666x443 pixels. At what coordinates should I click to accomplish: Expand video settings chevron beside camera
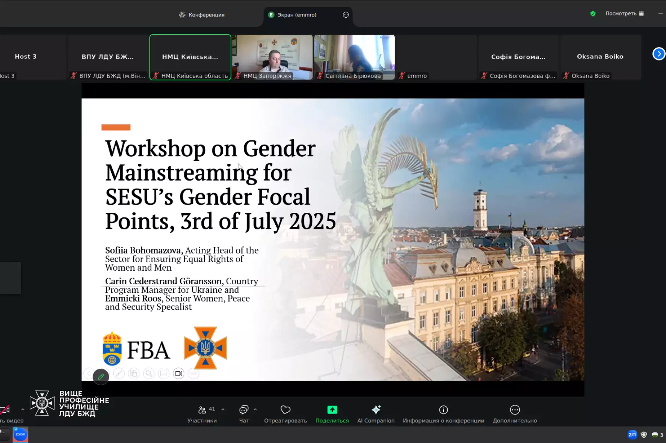click(23, 409)
